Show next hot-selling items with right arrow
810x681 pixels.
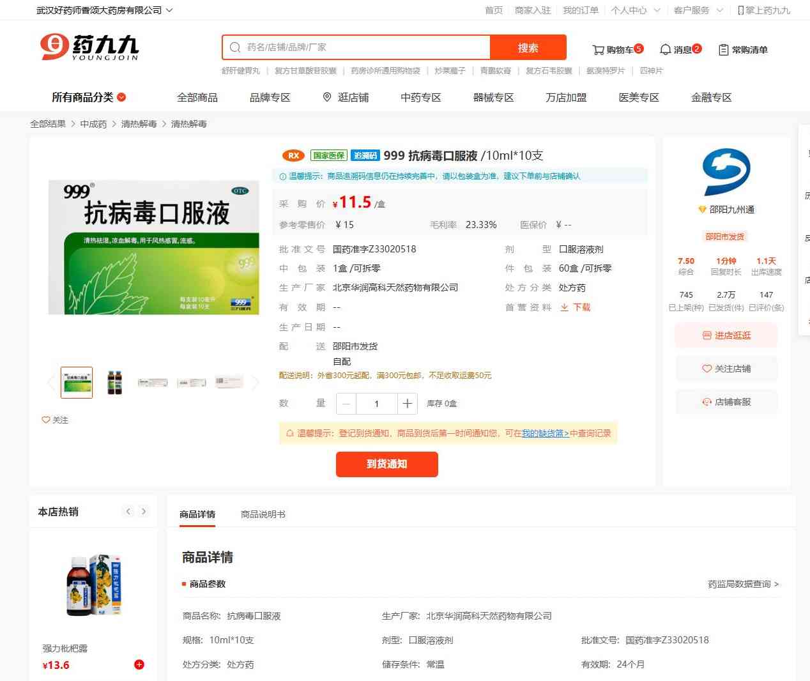point(144,512)
